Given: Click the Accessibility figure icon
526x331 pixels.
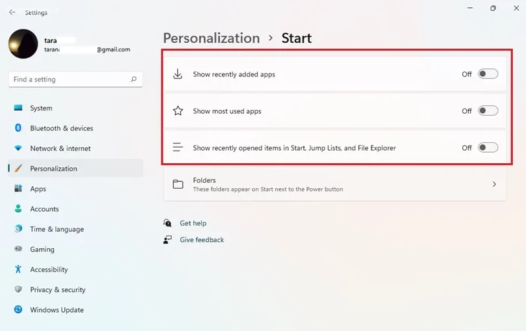Looking at the screenshot, I should [18, 270].
